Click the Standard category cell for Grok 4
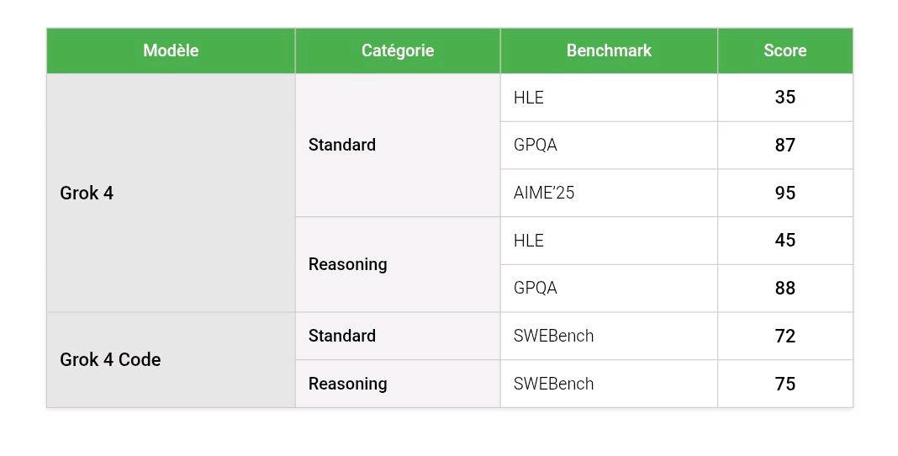Viewport: 898px width, 456px height. [x=342, y=145]
